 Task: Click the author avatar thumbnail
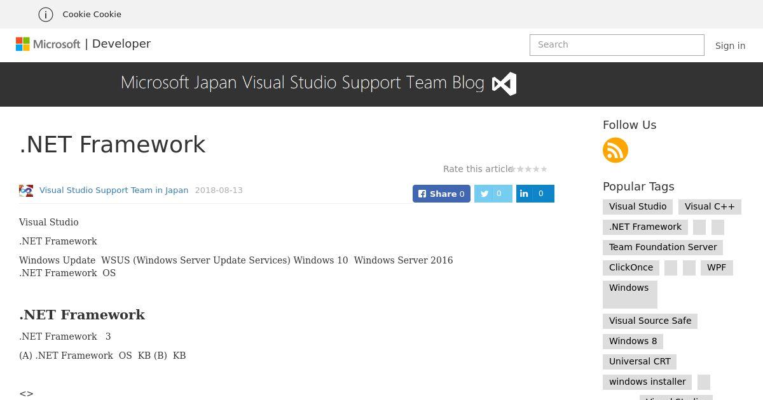26,190
